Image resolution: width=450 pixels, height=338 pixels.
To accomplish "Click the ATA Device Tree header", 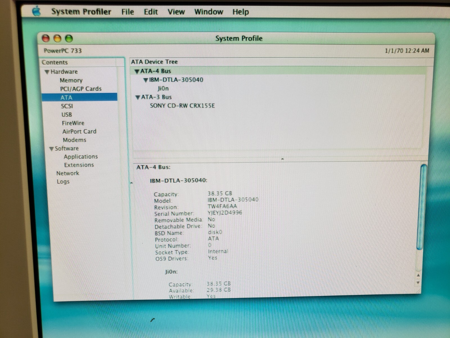I will [154, 62].
